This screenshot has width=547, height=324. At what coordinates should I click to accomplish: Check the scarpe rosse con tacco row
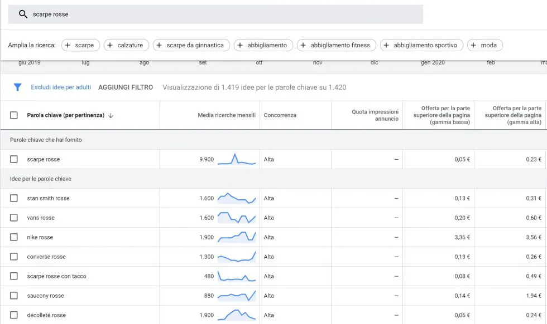point(14,276)
